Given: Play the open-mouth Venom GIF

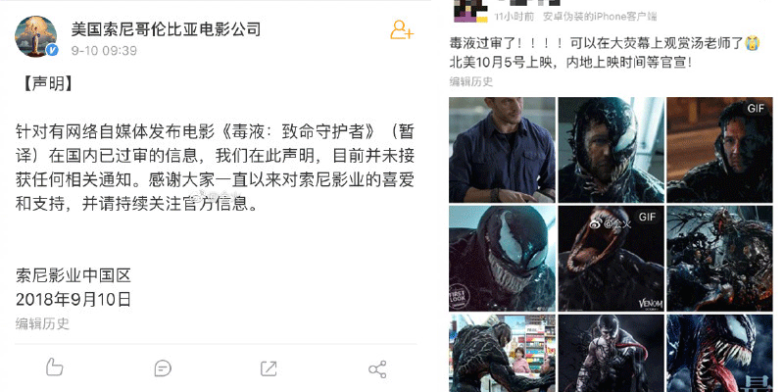Looking at the screenshot, I should [611, 258].
